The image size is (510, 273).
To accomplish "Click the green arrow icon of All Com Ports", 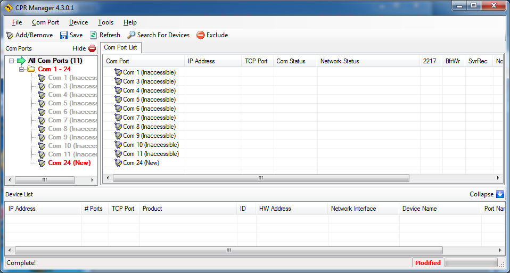I will 21,61.
